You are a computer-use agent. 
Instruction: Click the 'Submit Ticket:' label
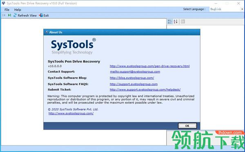[59, 89]
